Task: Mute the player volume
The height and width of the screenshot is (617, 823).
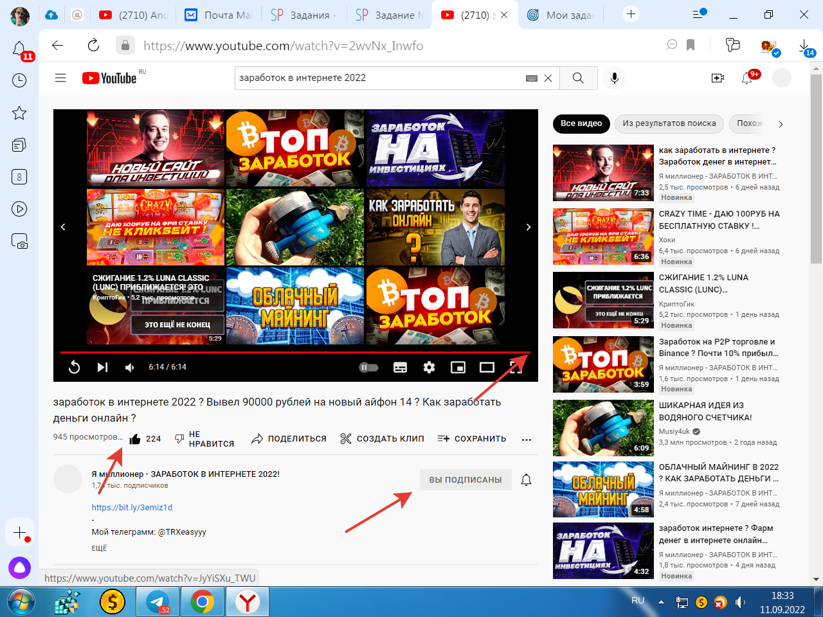Action: point(130,367)
